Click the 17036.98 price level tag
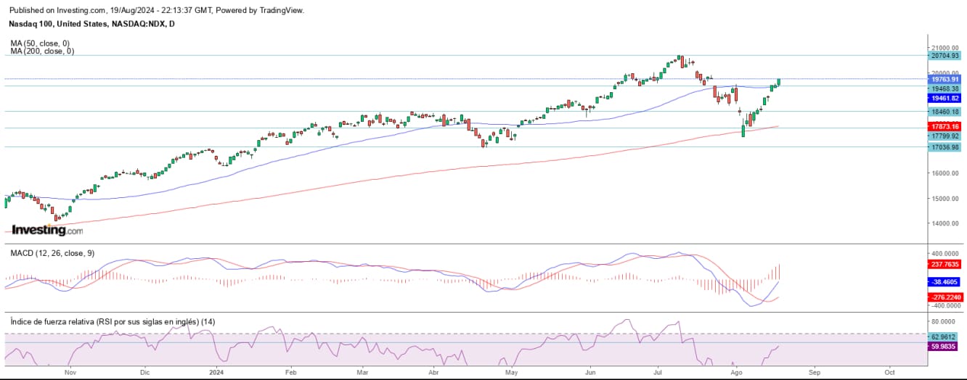This screenshot has height=380, width=967. 945,147
